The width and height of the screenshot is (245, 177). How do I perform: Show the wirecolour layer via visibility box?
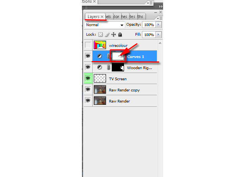(x=88, y=45)
